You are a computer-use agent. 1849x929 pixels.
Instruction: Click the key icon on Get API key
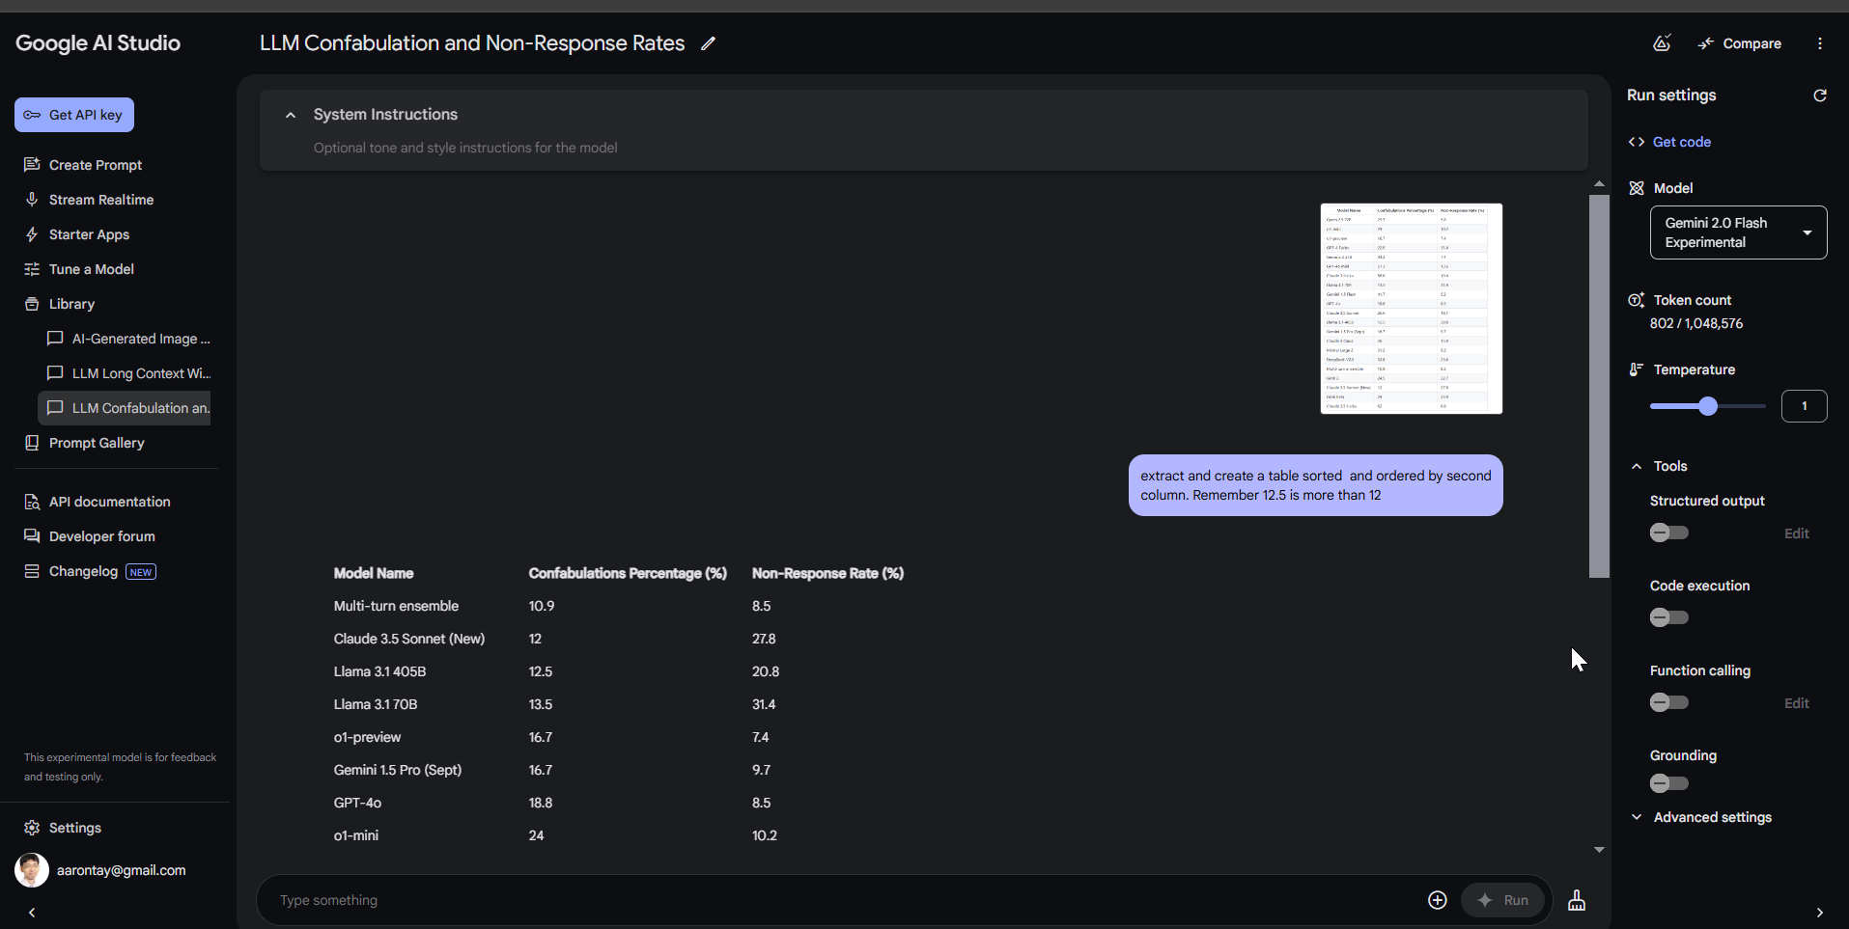[32, 115]
